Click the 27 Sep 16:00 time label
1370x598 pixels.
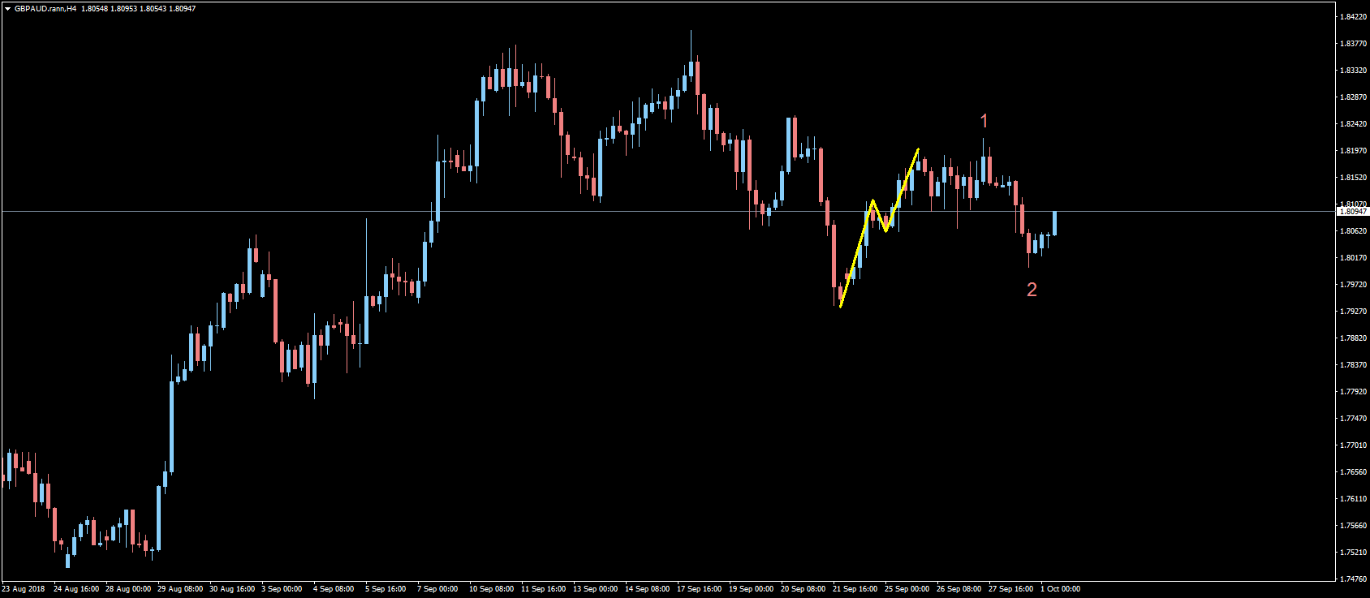[x=1011, y=589]
